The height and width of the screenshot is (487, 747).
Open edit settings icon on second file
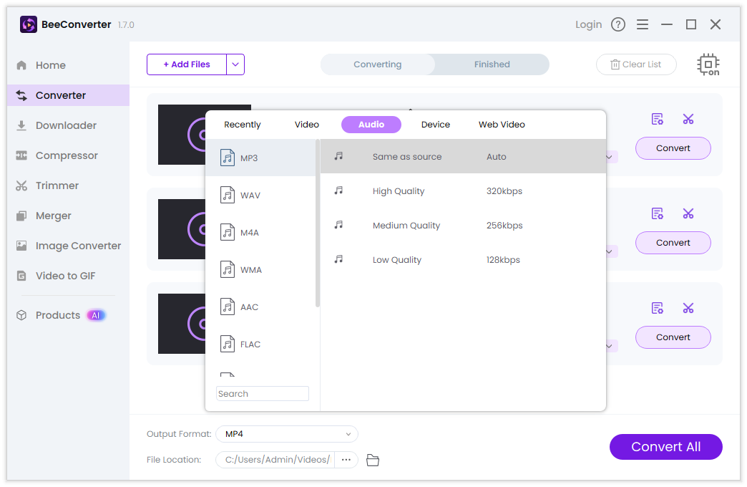tap(657, 213)
